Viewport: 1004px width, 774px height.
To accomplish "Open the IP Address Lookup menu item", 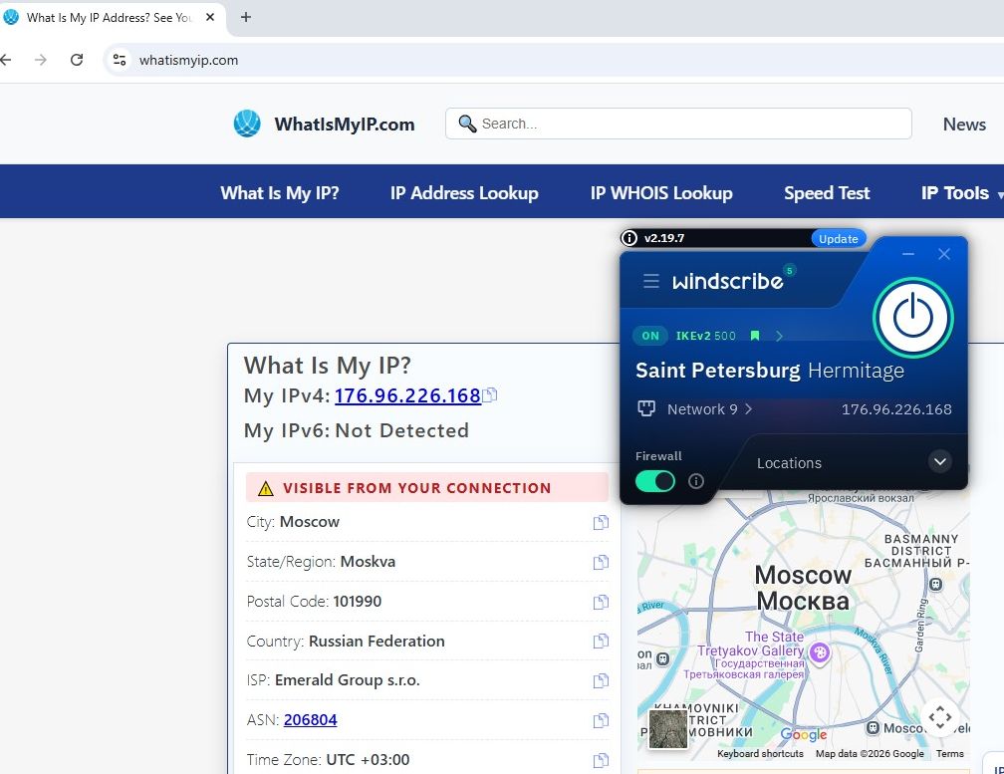I will point(464,192).
